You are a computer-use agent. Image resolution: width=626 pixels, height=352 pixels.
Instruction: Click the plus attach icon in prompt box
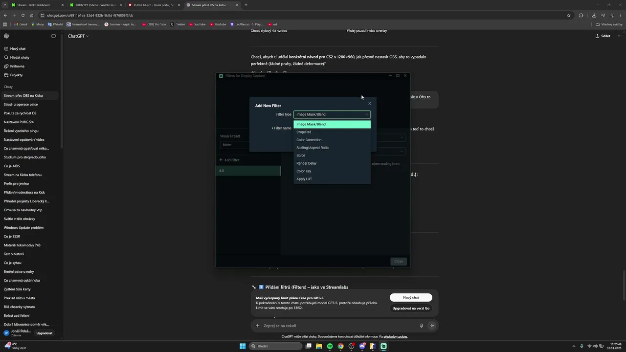pyautogui.click(x=258, y=326)
